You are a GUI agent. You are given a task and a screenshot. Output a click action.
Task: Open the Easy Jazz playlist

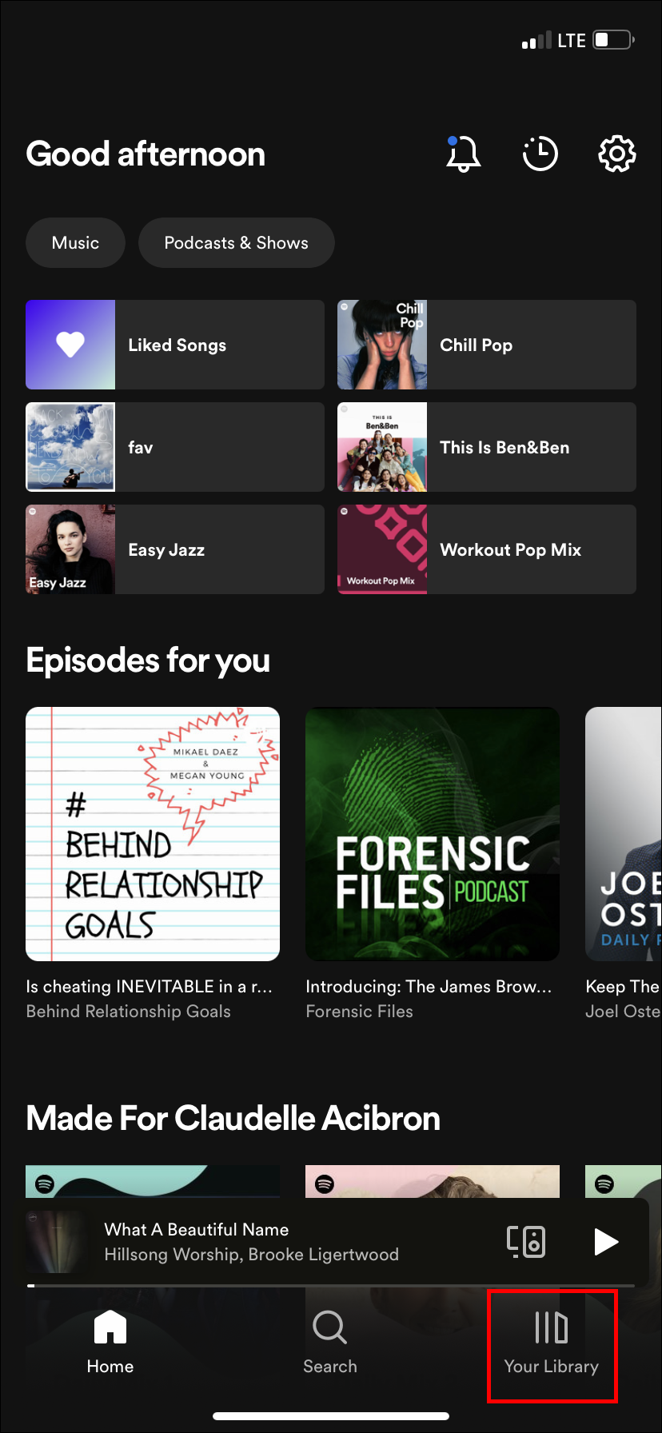[175, 549]
